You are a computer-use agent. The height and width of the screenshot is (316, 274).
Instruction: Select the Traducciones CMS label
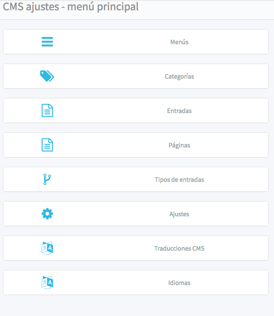click(180, 249)
